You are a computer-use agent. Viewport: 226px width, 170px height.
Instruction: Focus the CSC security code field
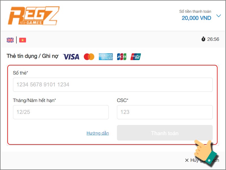click(165, 112)
